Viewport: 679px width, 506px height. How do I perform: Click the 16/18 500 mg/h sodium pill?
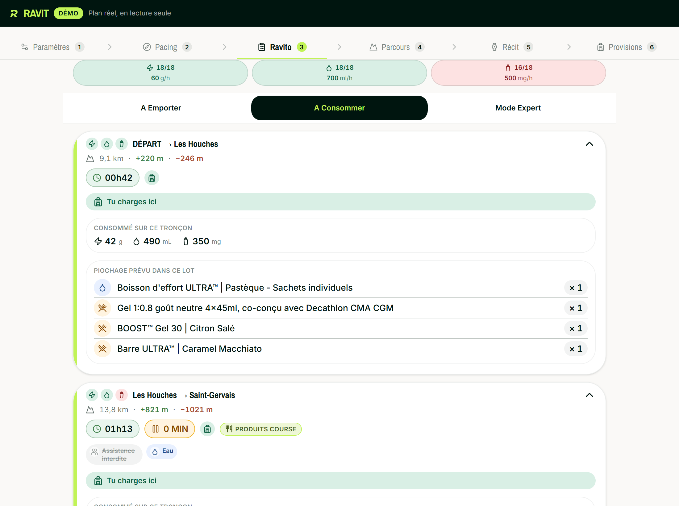click(x=519, y=73)
